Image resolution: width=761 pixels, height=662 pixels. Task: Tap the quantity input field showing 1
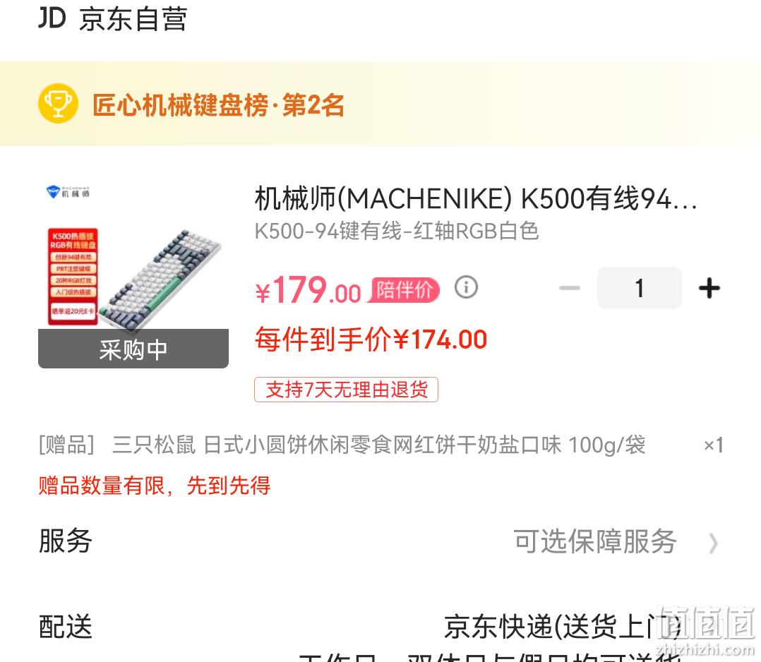point(640,288)
